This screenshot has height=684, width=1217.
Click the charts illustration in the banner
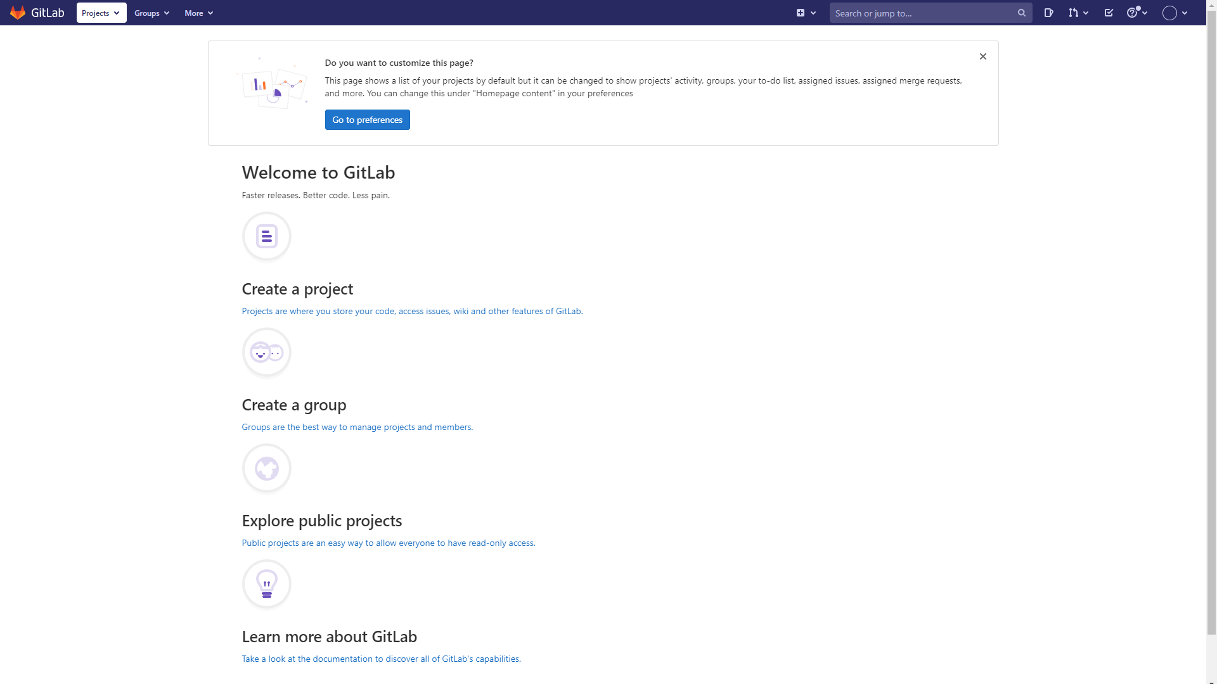tap(273, 84)
